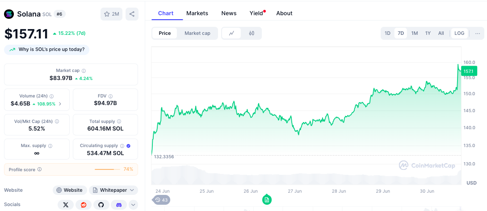487x211 pixels.
Task: Click the volume bars under chart
Action: click(x=306, y=176)
